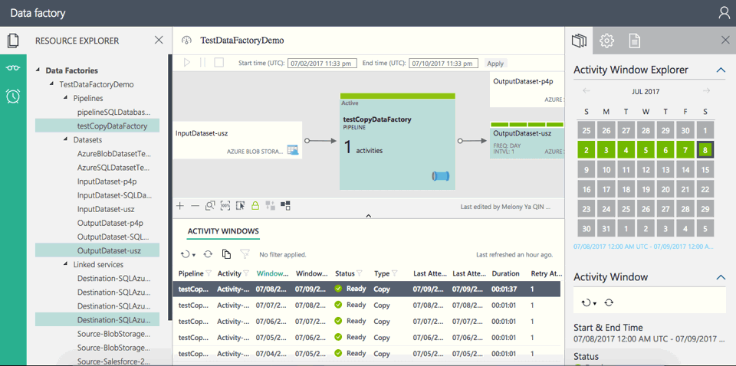
Task: Open the Activity Window Explorer panel tab
Action: coord(579,41)
